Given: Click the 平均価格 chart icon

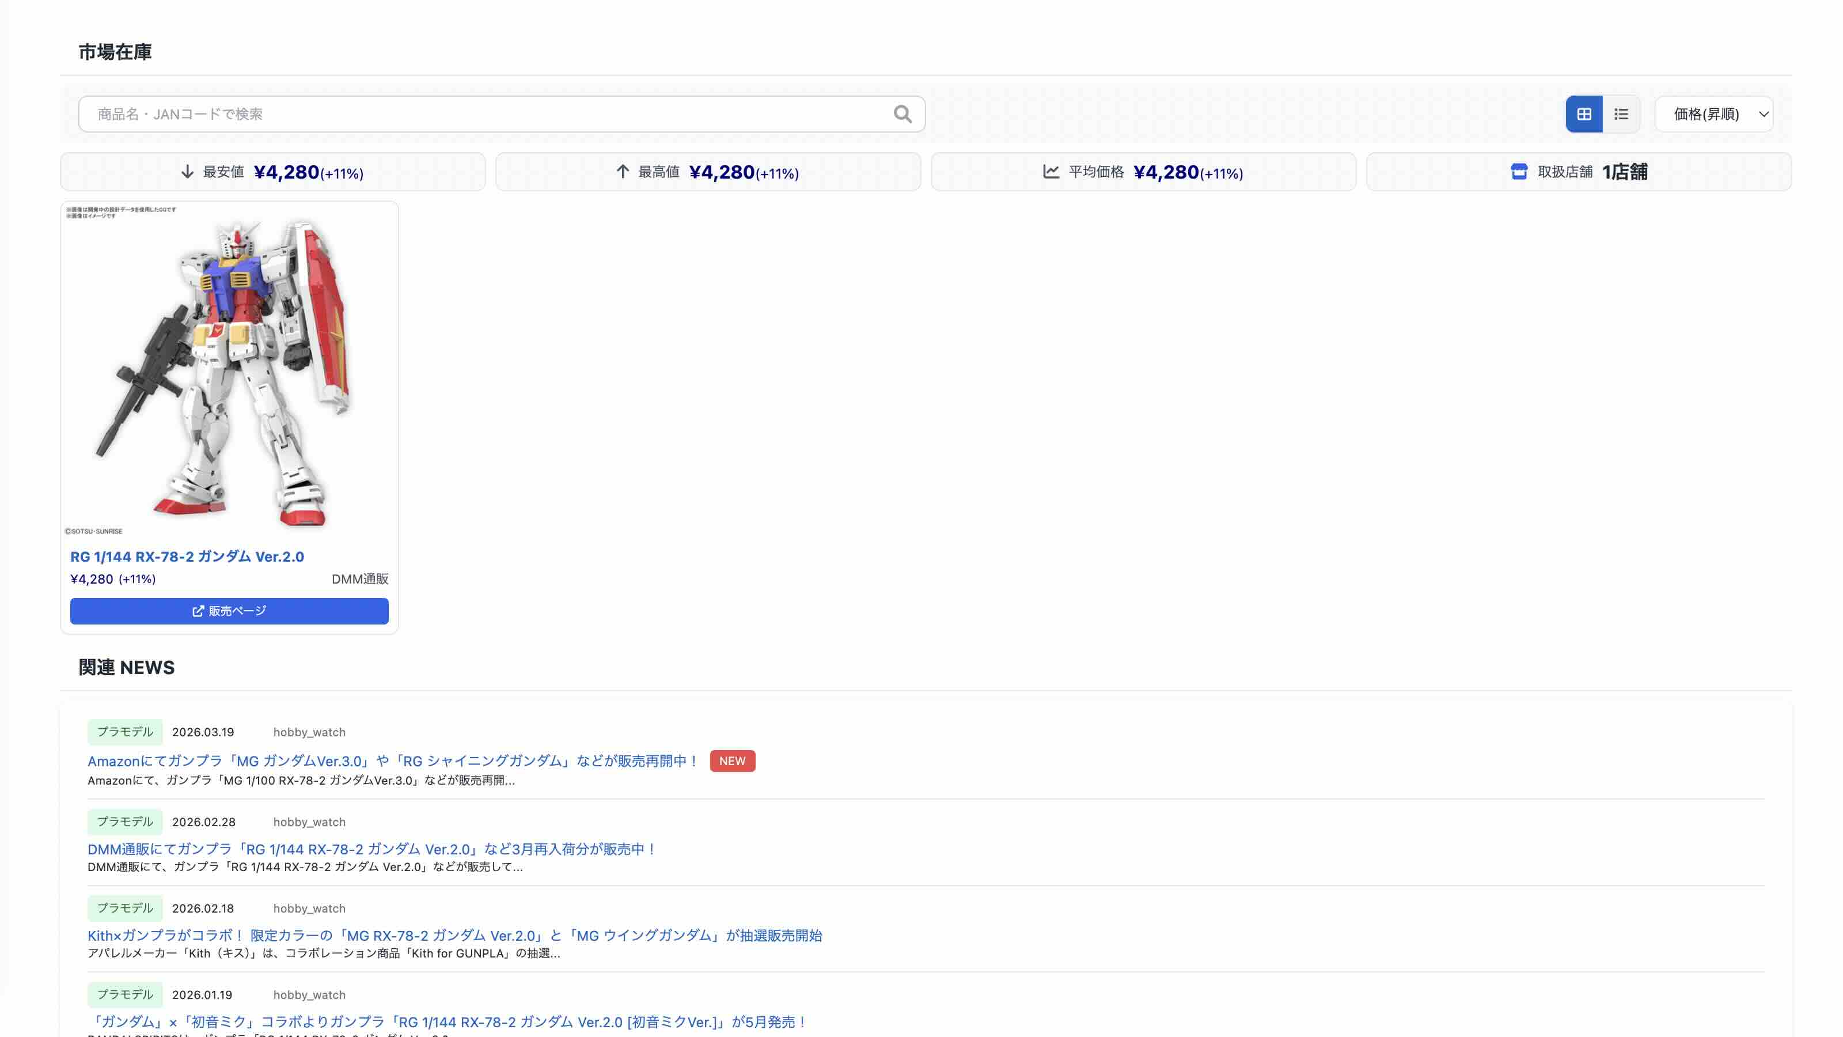Looking at the screenshot, I should click(1051, 172).
